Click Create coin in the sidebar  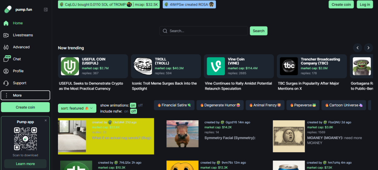click(25, 107)
